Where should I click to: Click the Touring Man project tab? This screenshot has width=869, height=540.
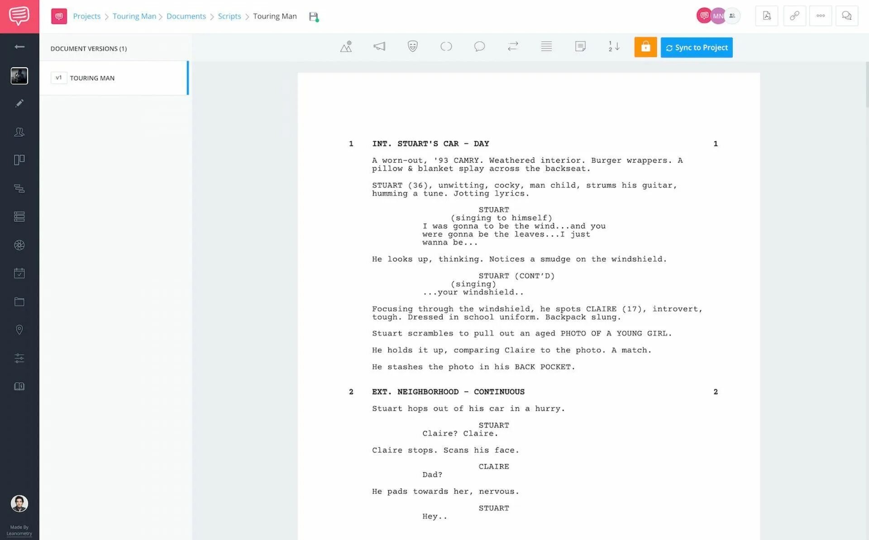[134, 15]
